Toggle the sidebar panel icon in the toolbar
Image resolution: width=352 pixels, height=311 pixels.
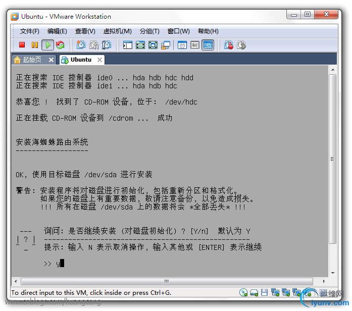pyautogui.click(x=127, y=45)
